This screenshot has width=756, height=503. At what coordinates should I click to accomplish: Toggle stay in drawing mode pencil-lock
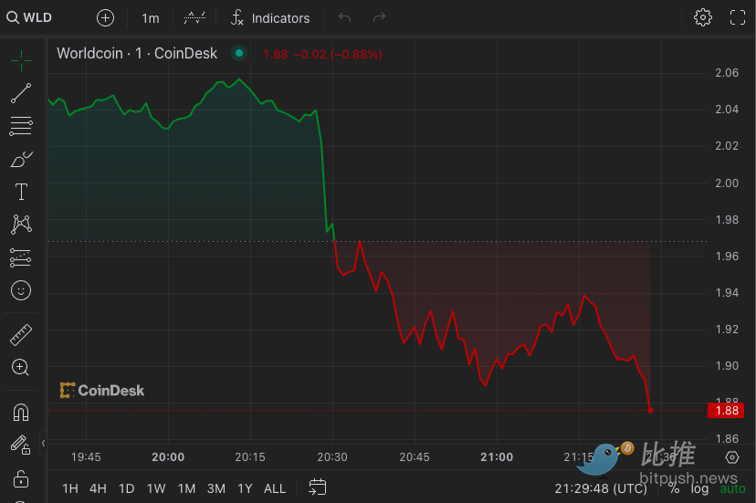(21, 445)
